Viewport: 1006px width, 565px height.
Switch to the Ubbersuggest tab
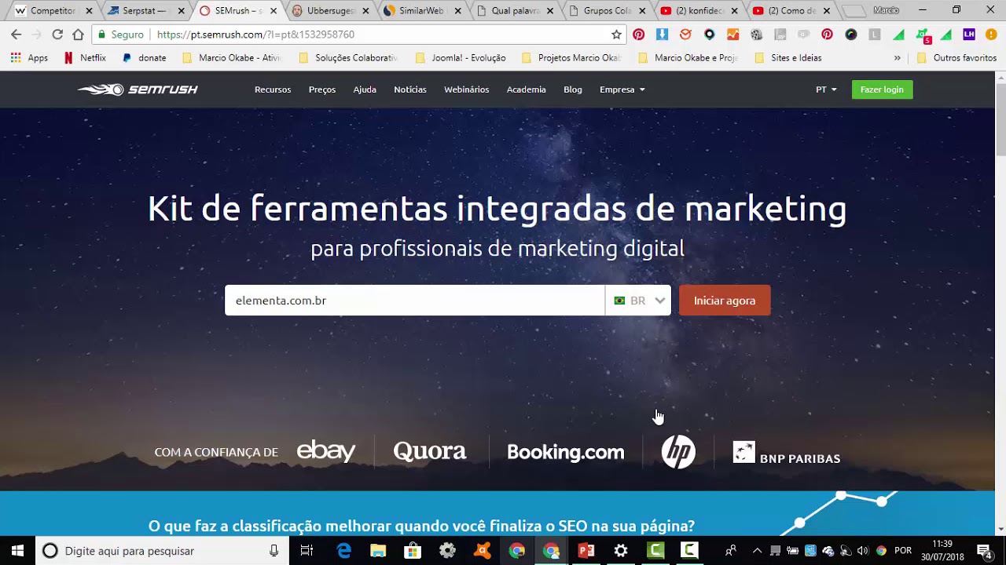coord(329,11)
